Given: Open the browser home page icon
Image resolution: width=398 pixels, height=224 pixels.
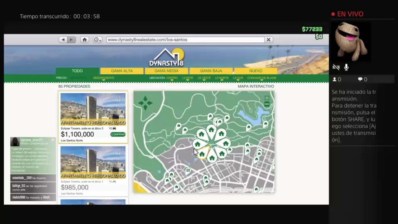Looking at the screenshot, I should [84, 40].
